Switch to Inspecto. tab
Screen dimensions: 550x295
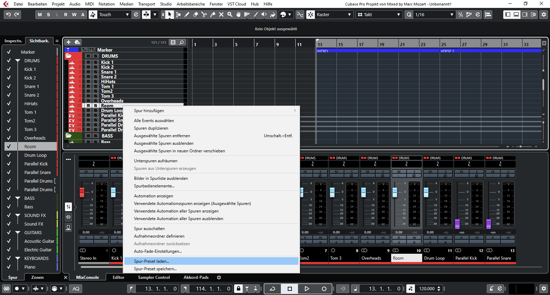13,41
